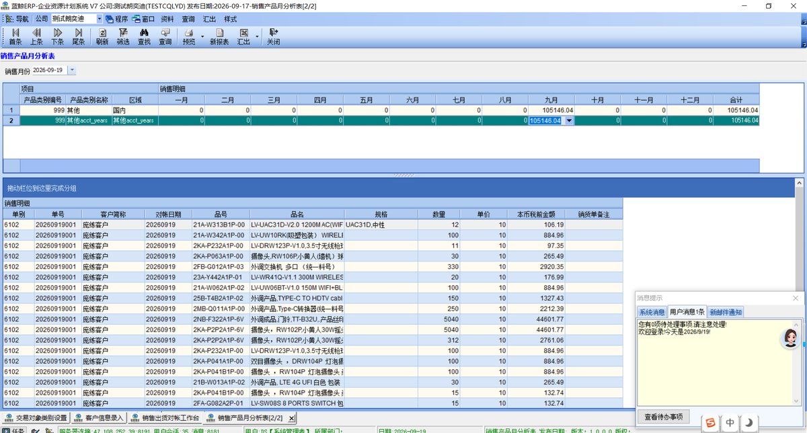Viewport: 807px width, 433px height.
Task: Click the Sogou input method S icon
Action: (710, 422)
